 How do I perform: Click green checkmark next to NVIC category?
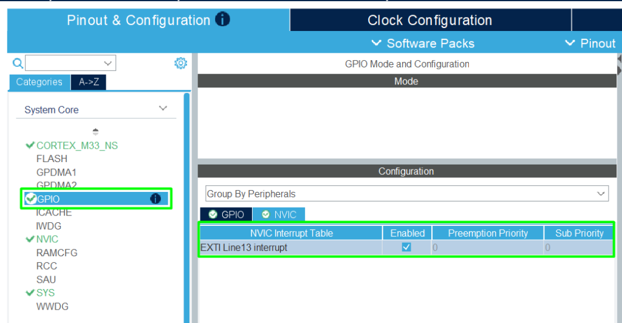click(30, 239)
